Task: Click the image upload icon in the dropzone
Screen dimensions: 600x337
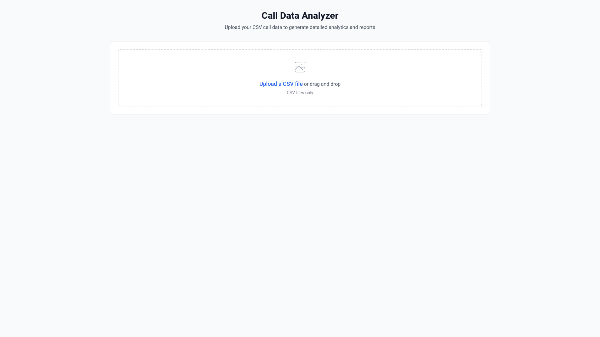Action: [300, 66]
